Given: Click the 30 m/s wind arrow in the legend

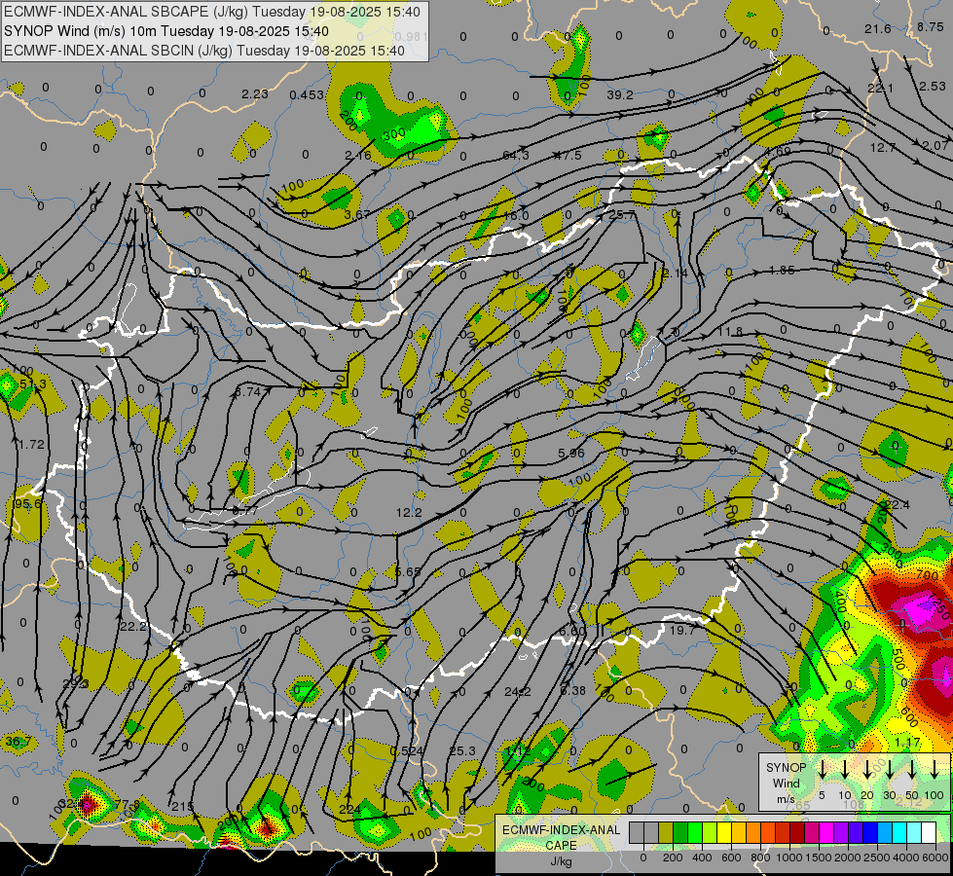Looking at the screenshot, I should coord(890,769).
